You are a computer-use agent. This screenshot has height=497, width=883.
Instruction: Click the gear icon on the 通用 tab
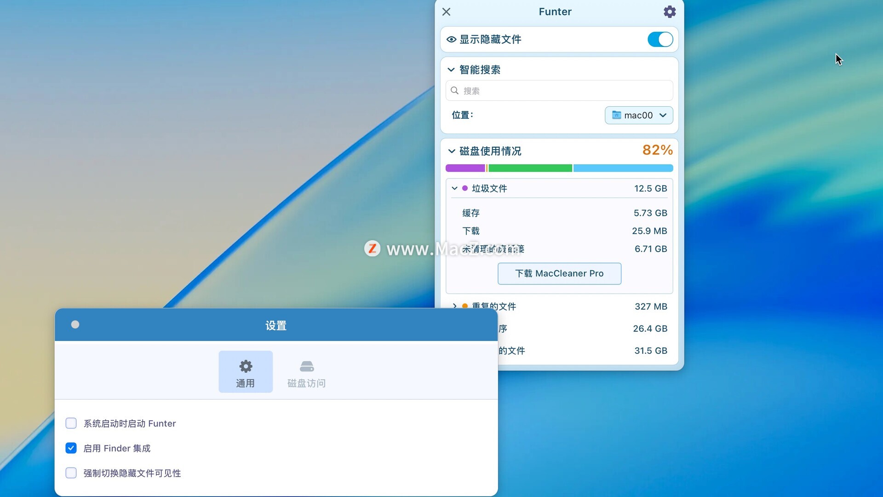(246, 366)
